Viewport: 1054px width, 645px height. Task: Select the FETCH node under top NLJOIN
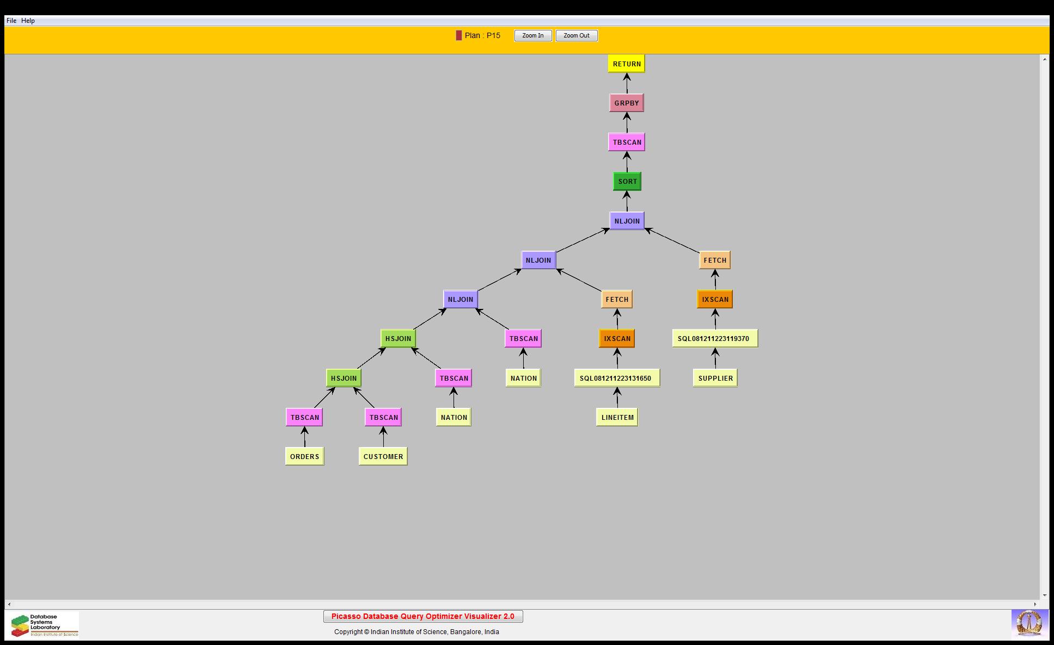point(714,260)
